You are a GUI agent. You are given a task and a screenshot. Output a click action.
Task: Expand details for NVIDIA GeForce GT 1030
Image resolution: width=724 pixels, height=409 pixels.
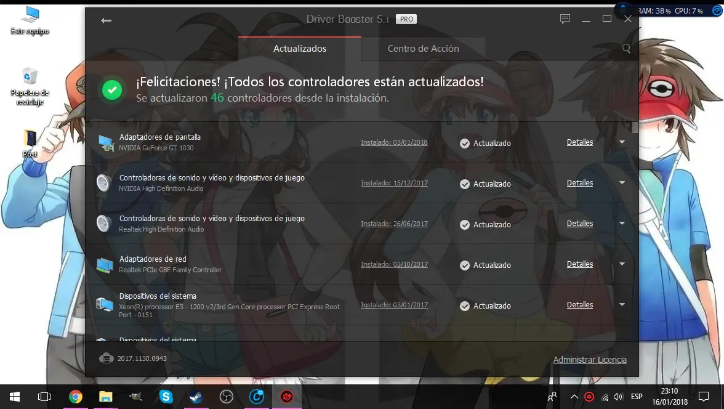(622, 142)
